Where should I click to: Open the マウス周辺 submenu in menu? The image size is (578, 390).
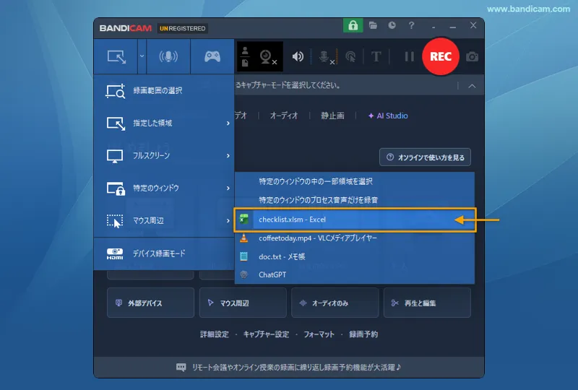pyautogui.click(x=164, y=220)
